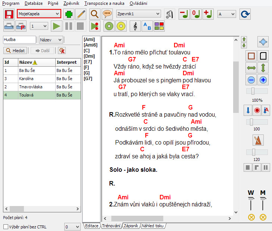The image size is (272, 231).
Task: Zoom in with the blue plus icon
Action: (x=263, y=80)
